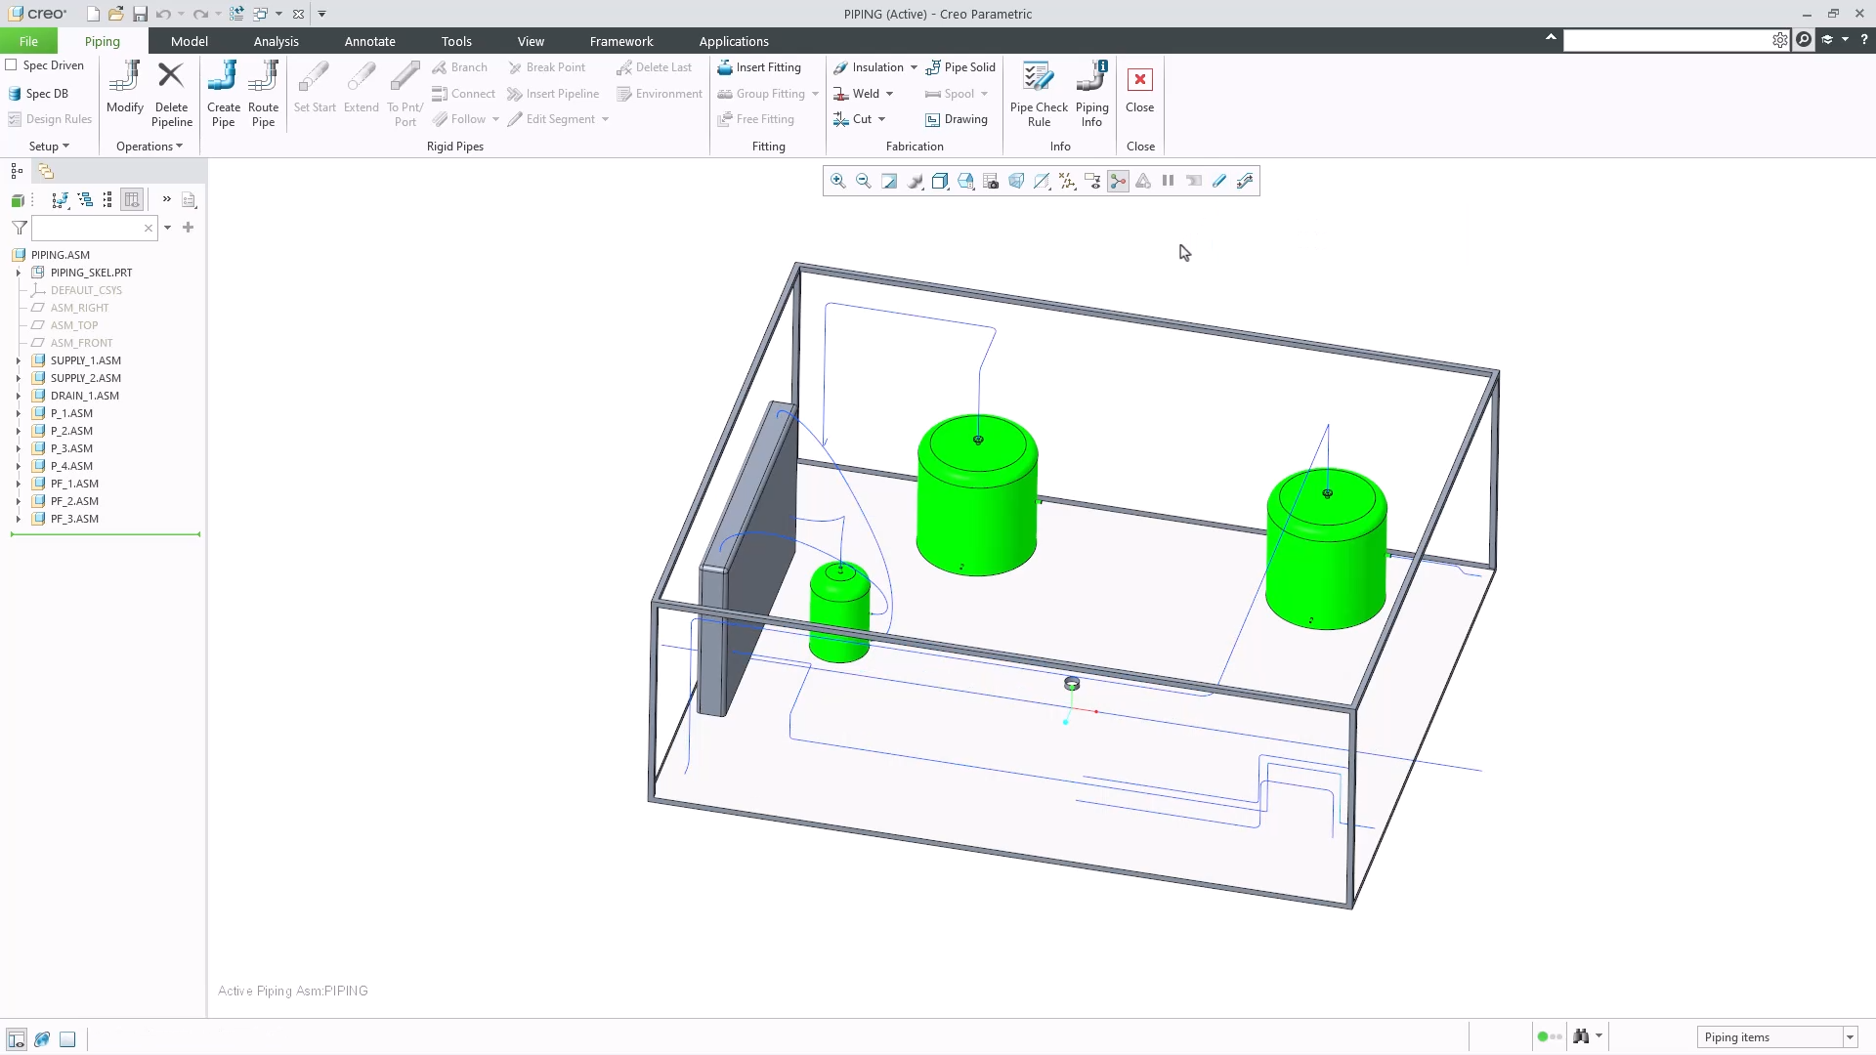Open the Piping Info tool
The width and height of the screenshot is (1876, 1055).
coord(1091,94)
